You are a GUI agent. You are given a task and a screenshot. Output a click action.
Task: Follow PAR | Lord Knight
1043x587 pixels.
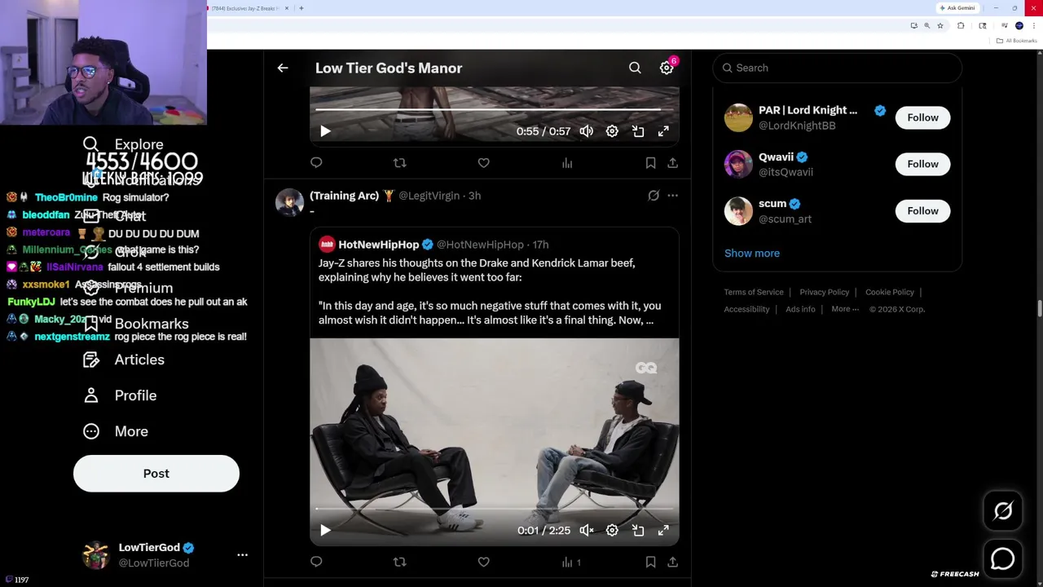[922, 117]
